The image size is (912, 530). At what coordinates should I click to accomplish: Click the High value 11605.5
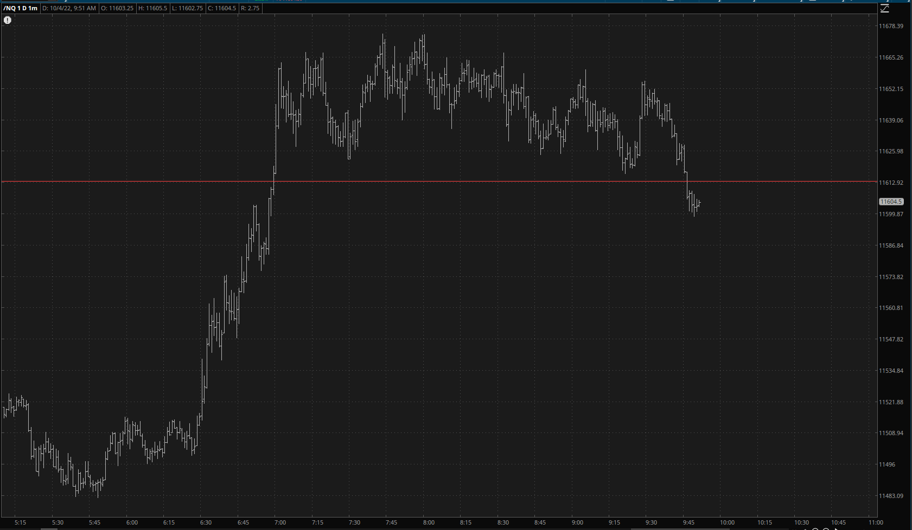click(153, 9)
